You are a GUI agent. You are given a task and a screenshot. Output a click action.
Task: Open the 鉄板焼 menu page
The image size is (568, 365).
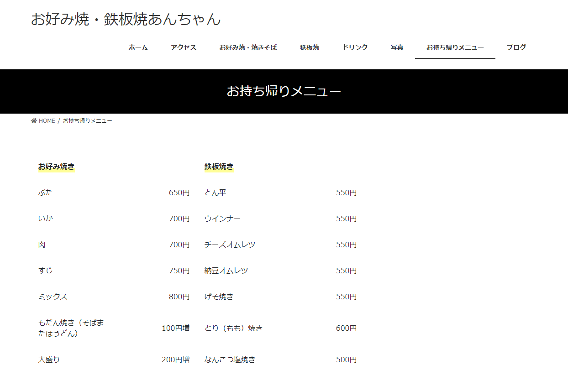[x=310, y=47]
